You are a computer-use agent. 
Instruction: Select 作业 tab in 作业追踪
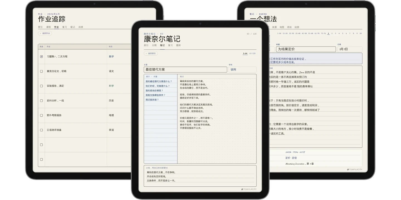(57, 27)
